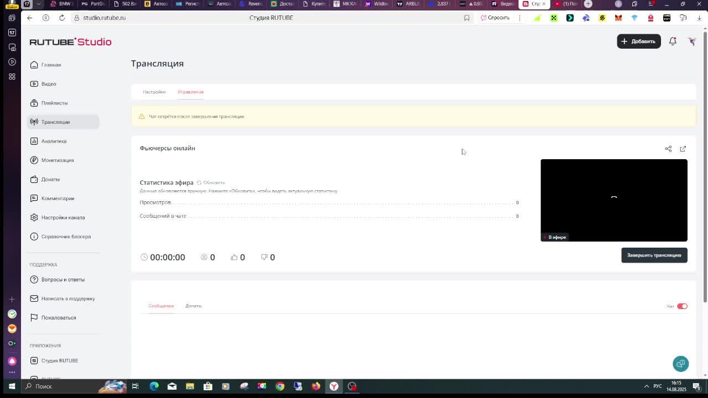Show hidden system tray icons

(646, 386)
